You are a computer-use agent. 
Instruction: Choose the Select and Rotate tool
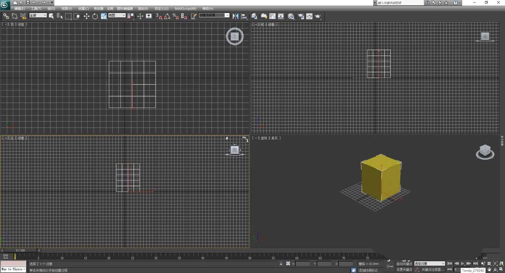tap(95, 16)
